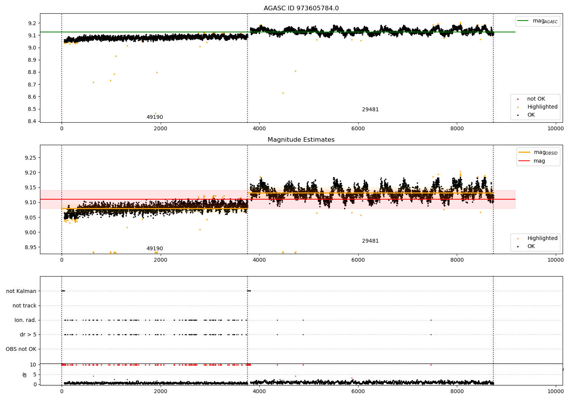Click the 'not track' axis label
571x400 pixels.
point(24,306)
